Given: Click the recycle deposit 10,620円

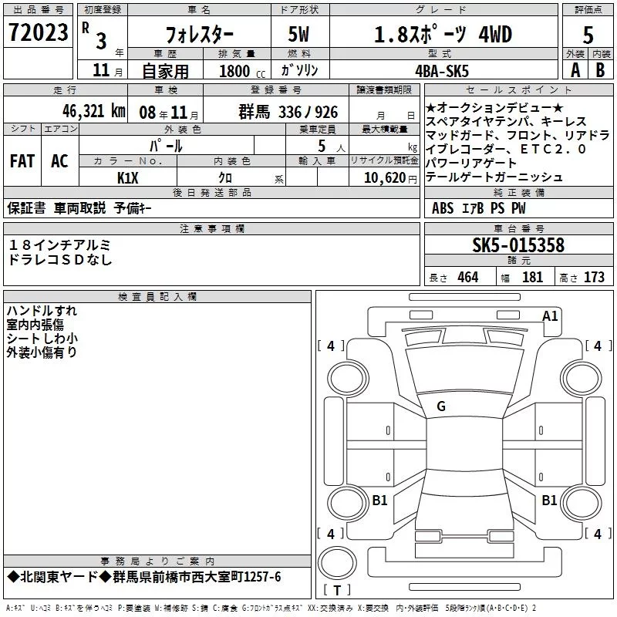Looking at the screenshot, I should point(390,178).
